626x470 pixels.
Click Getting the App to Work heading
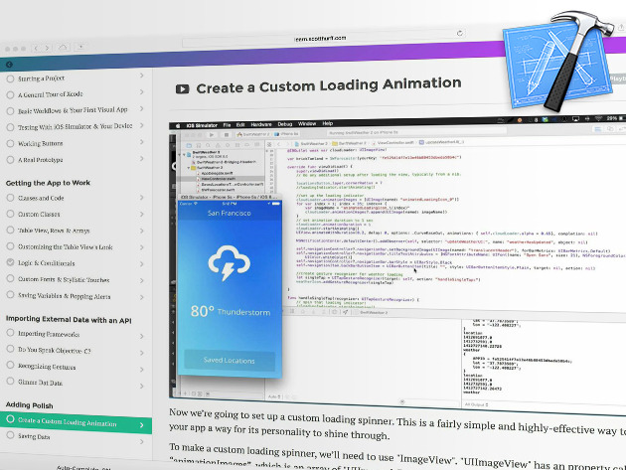pos(48,183)
